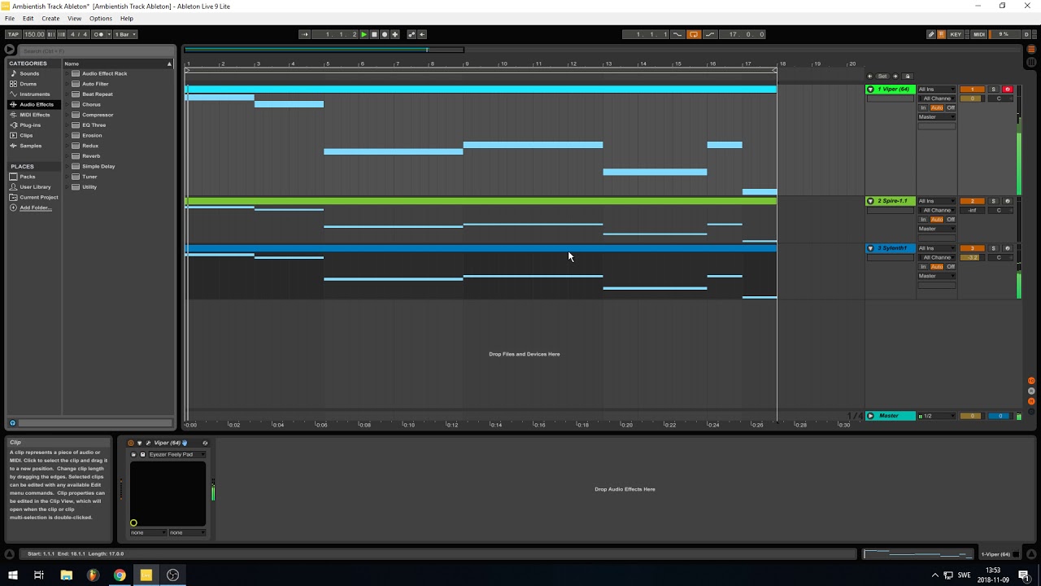Open Packs in Places

tap(28, 177)
